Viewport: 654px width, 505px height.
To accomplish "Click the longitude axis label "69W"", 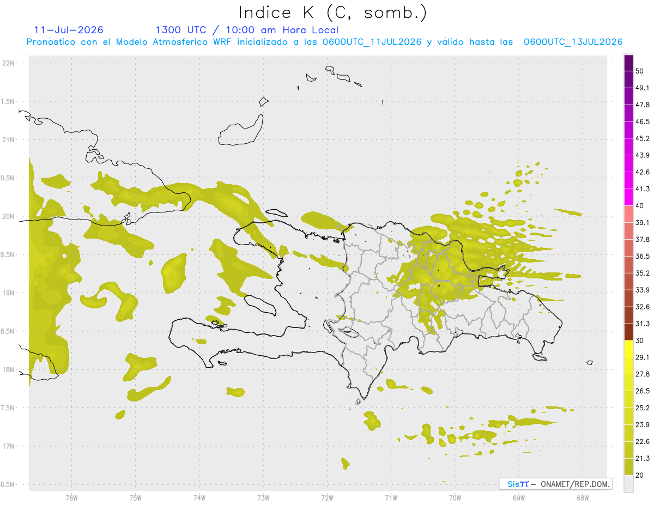I will click(519, 498).
